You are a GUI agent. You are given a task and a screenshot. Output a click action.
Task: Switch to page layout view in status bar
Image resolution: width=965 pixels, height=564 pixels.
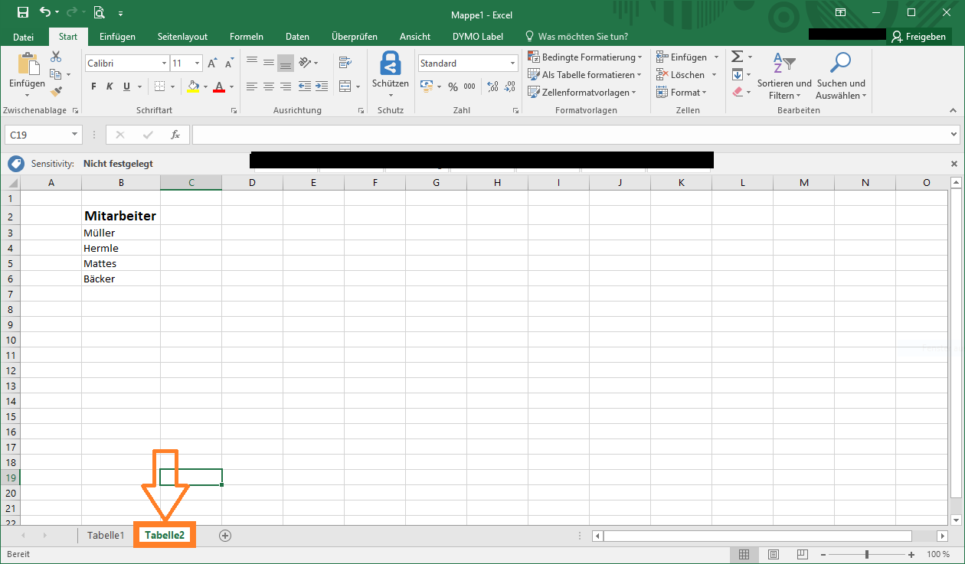pyautogui.click(x=774, y=554)
